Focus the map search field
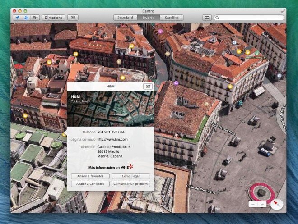 [249, 18]
